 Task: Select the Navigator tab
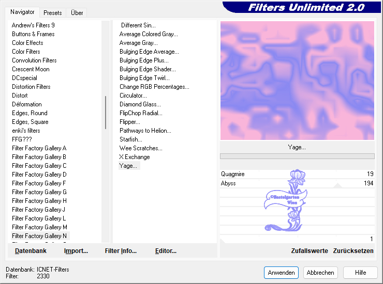coord(22,12)
